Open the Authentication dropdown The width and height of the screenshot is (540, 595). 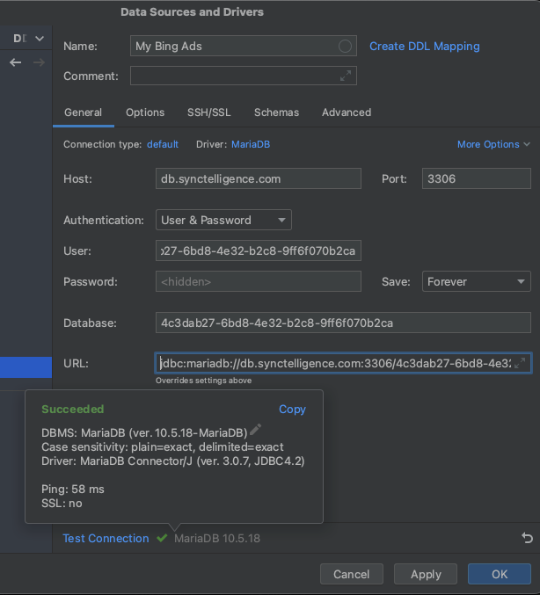point(223,221)
